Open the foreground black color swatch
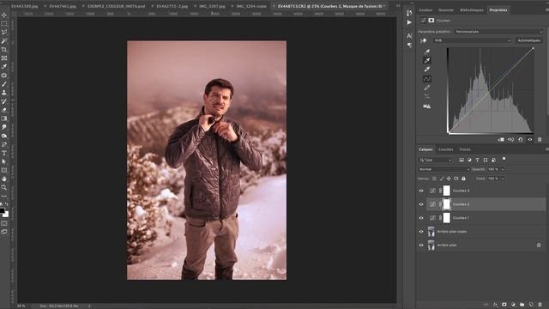Screen dimensions: 549x309 [3, 211]
